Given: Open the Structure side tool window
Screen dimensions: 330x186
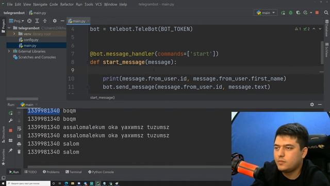Looking at the screenshot, I should click(3, 134).
